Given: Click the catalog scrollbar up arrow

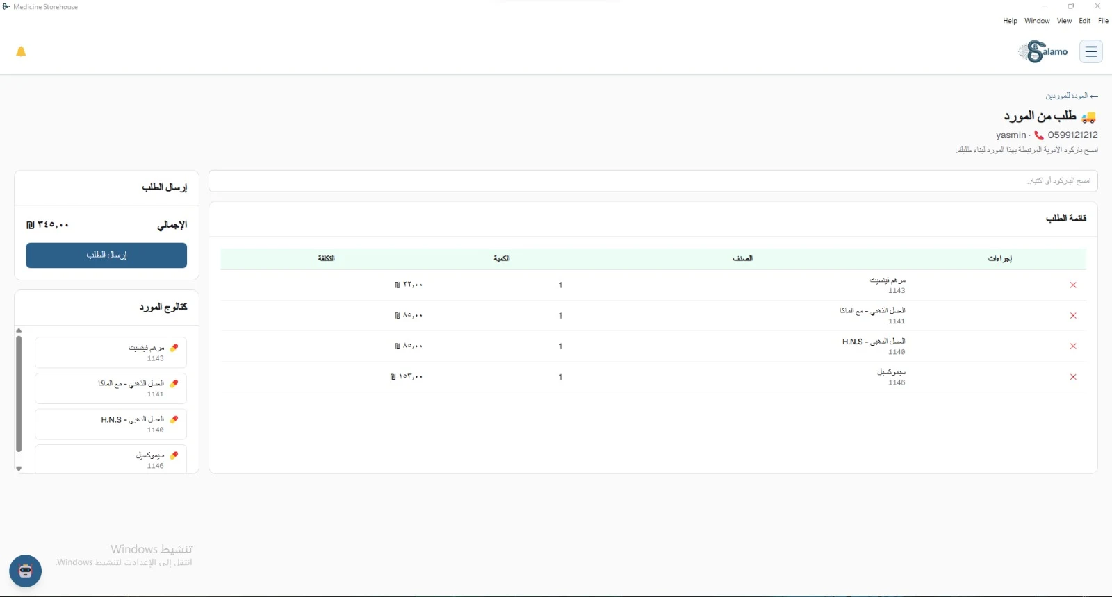Looking at the screenshot, I should [x=19, y=330].
